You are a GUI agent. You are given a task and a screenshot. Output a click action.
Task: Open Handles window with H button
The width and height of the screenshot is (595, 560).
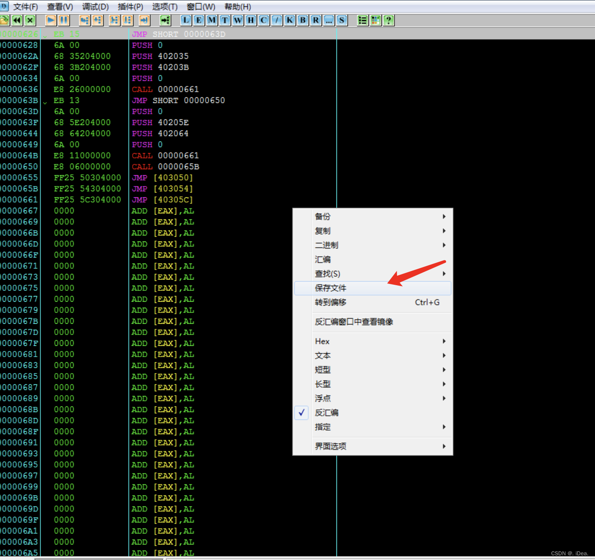click(251, 20)
